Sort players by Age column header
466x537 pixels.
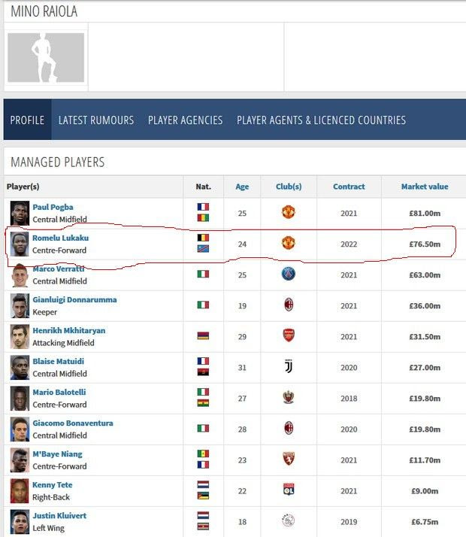[x=242, y=187]
